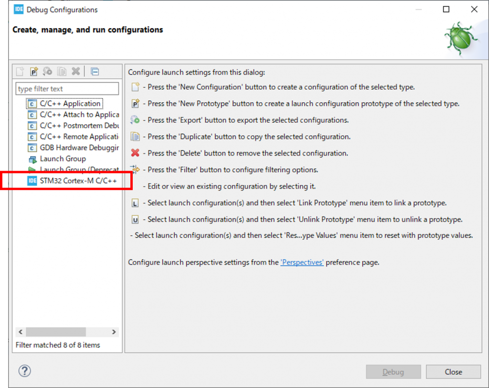Open the 'Perspectives' preference page link
This screenshot has width=489, height=388.
[302, 262]
